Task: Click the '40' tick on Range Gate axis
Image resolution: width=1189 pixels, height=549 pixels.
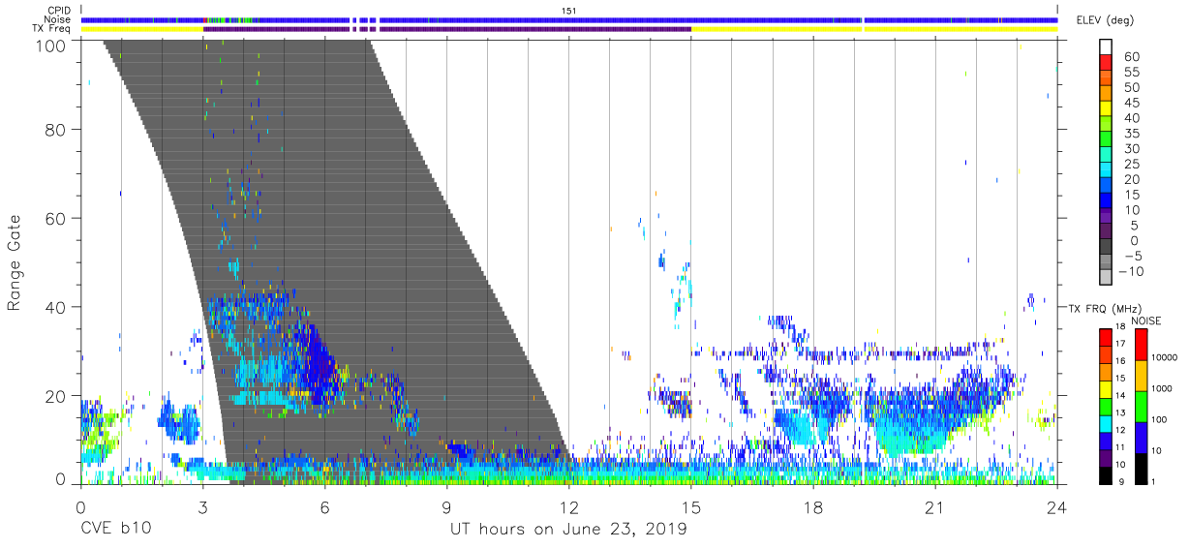Action: (55, 307)
